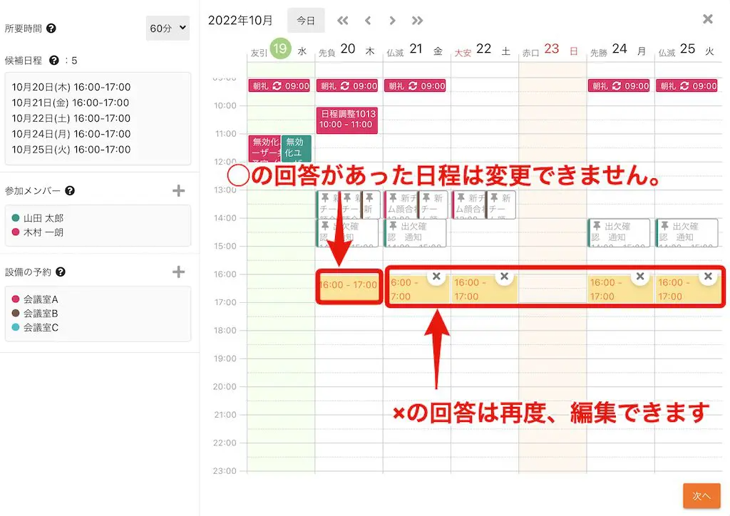Open the 朝礼 09:00 event on the 25th
730x516 pixels.
[x=687, y=86]
